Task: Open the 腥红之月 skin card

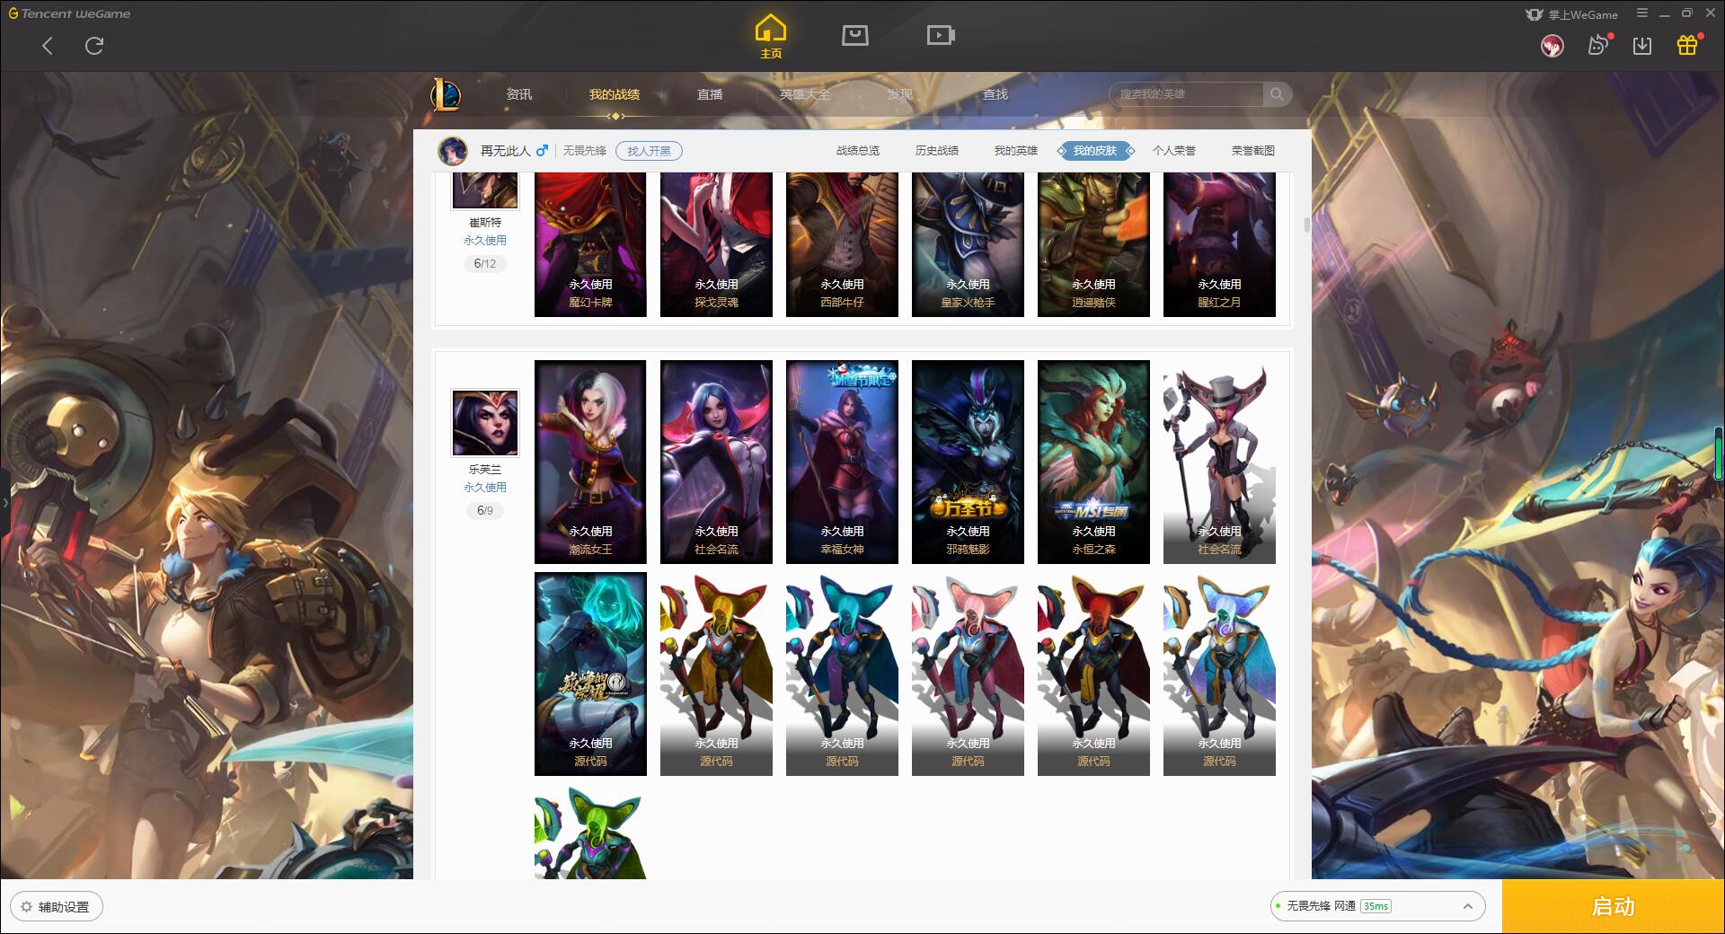Action: point(1219,244)
